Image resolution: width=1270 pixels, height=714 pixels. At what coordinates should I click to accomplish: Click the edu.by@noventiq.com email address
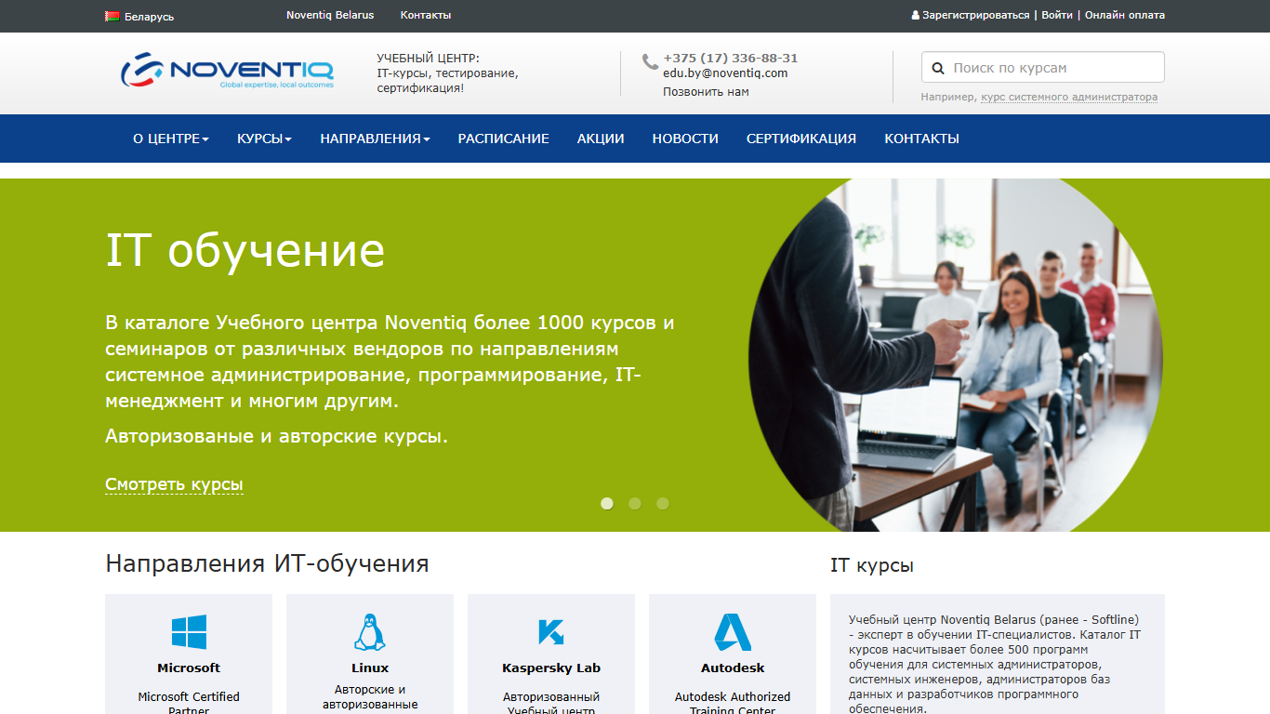click(725, 73)
